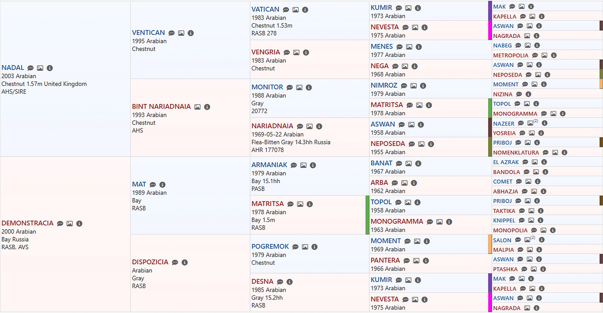Open photo icon beside NAZEER with count 2
This screenshot has width=603, height=313.
[530, 123]
